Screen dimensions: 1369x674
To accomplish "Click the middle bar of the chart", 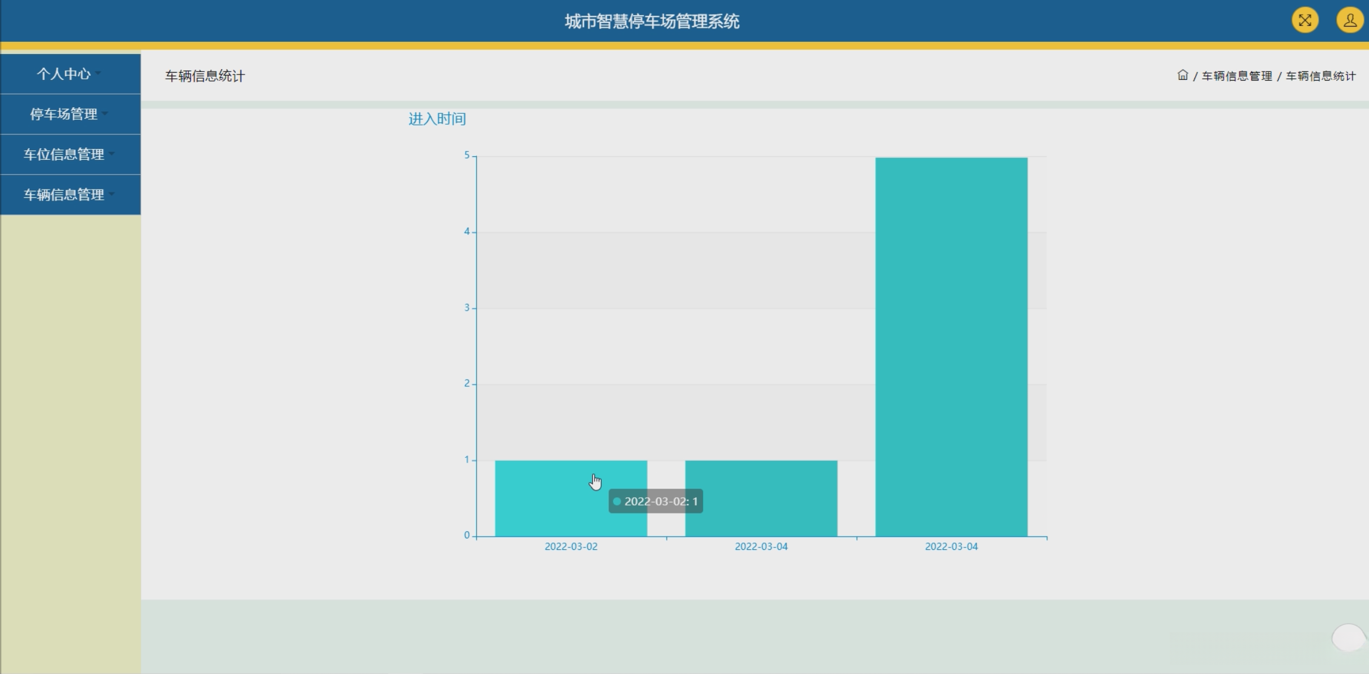I will coord(761,498).
